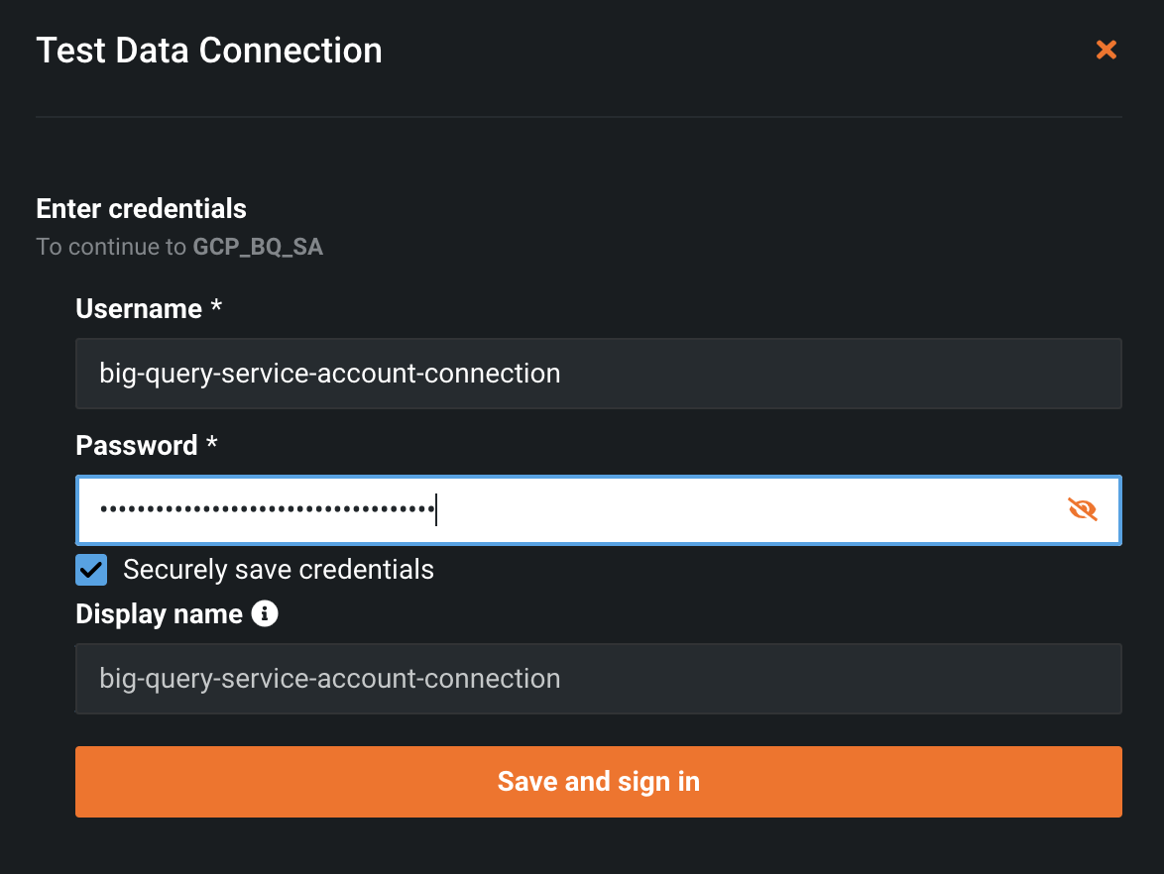This screenshot has width=1164, height=874.
Task: Click the Username field label
Action: click(x=139, y=309)
